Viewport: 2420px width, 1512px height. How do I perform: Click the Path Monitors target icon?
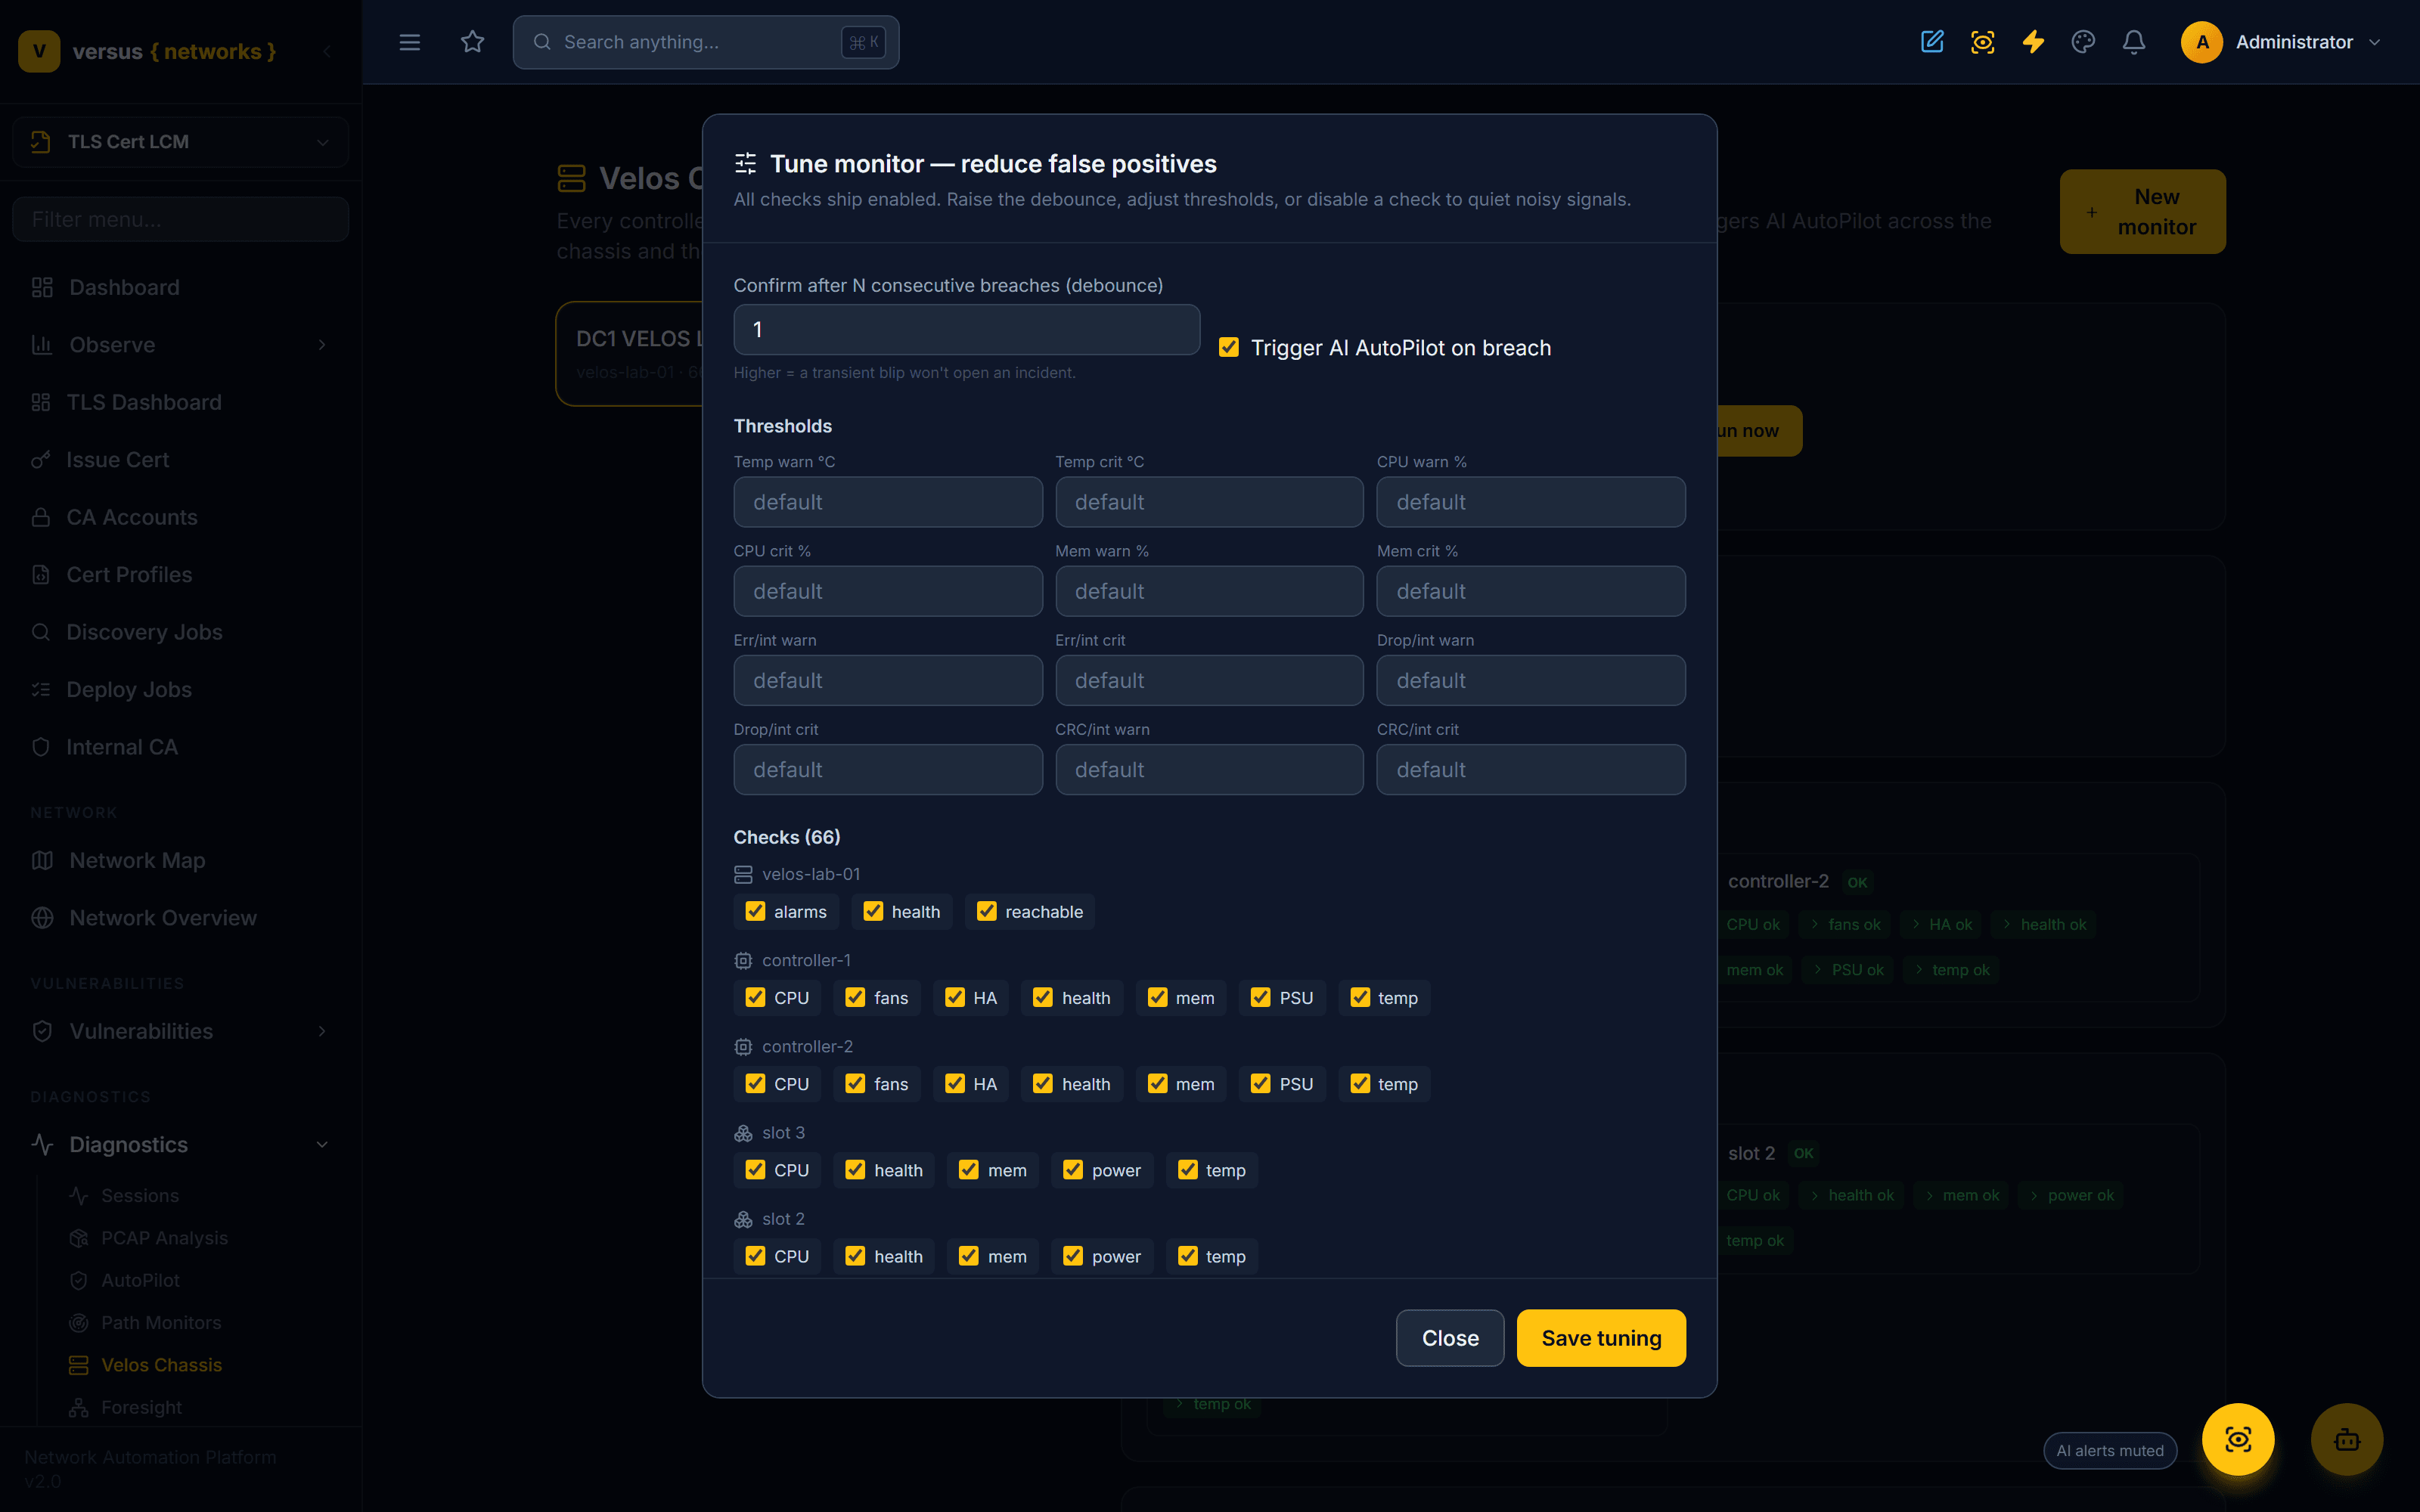(79, 1322)
